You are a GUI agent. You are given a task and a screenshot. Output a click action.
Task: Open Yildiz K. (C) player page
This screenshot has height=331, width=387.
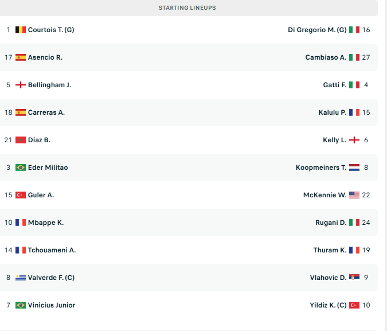tap(328, 305)
